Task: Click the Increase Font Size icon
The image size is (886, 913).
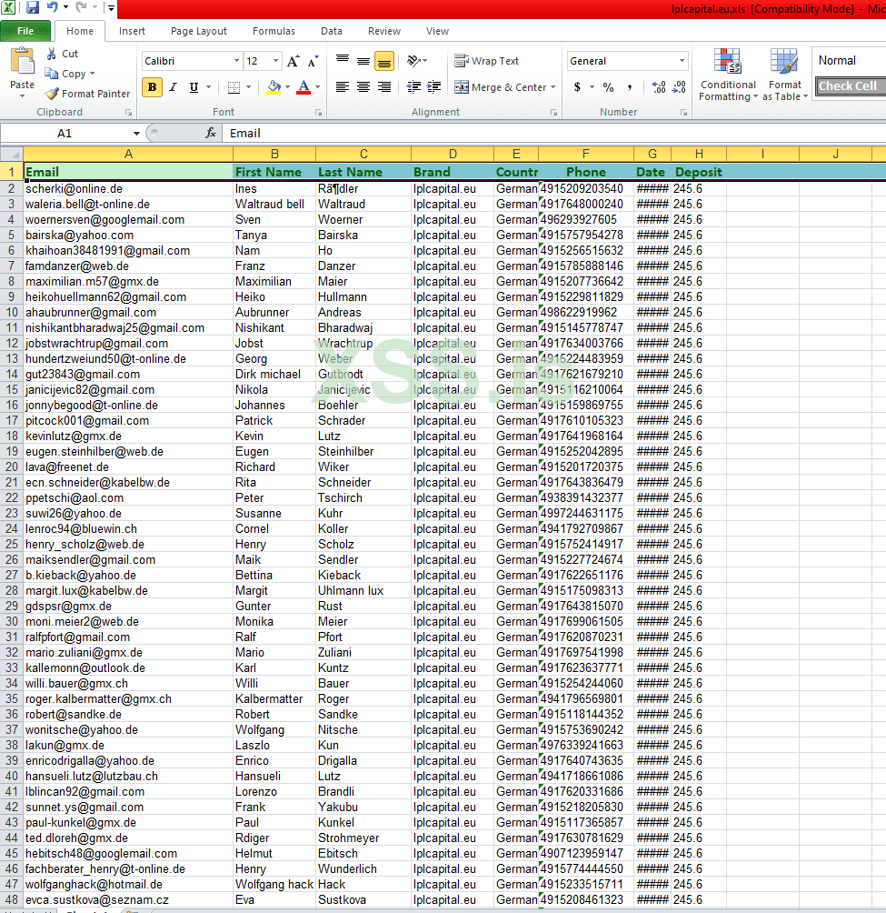Action: click(x=293, y=61)
